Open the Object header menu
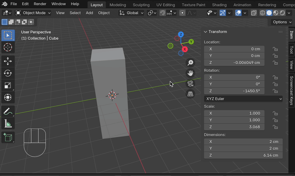Screen dimensions: 295x176 [x=104, y=13]
